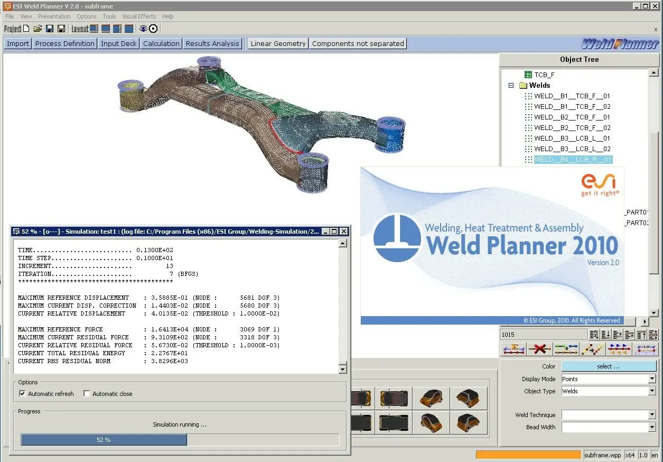Open the Presentation menu
The image size is (663, 462).
(54, 16)
